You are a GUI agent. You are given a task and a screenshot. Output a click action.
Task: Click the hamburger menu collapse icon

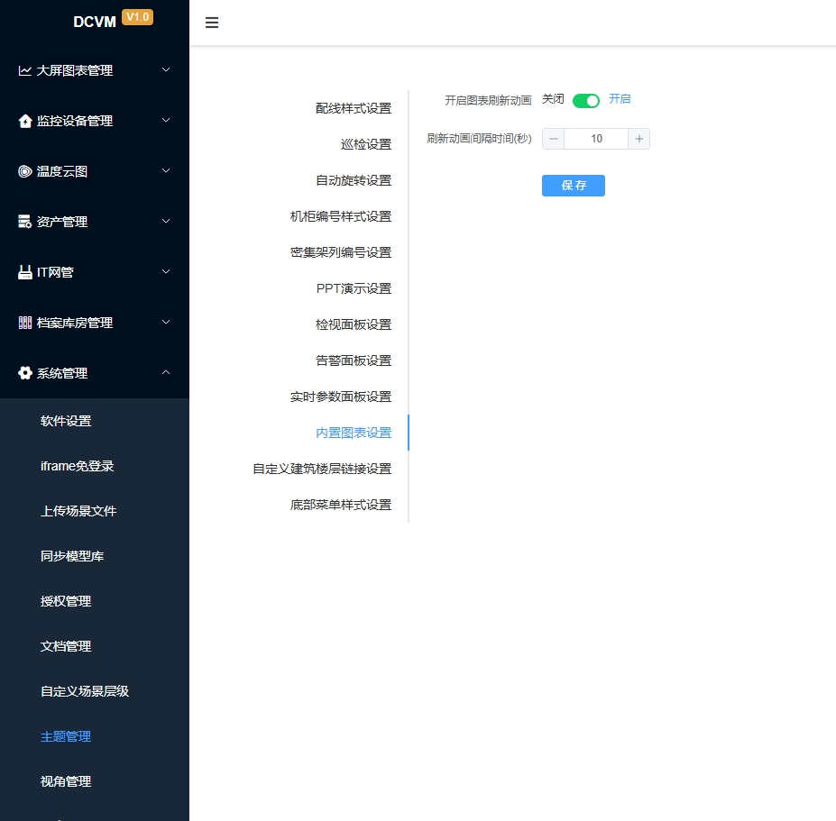212,23
